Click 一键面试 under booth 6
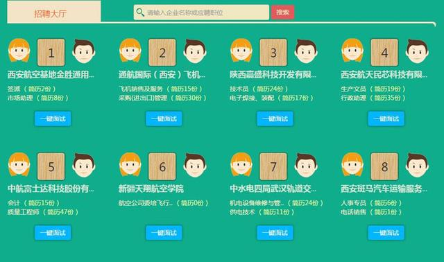 point(164,233)
